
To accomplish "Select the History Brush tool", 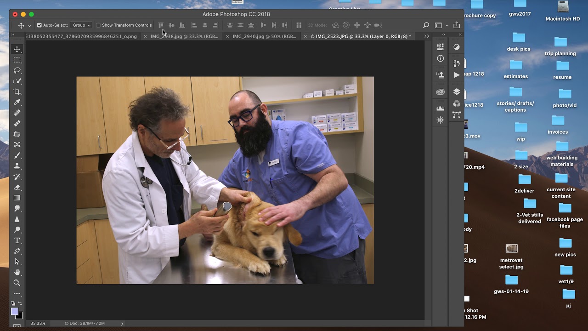I will click(17, 177).
